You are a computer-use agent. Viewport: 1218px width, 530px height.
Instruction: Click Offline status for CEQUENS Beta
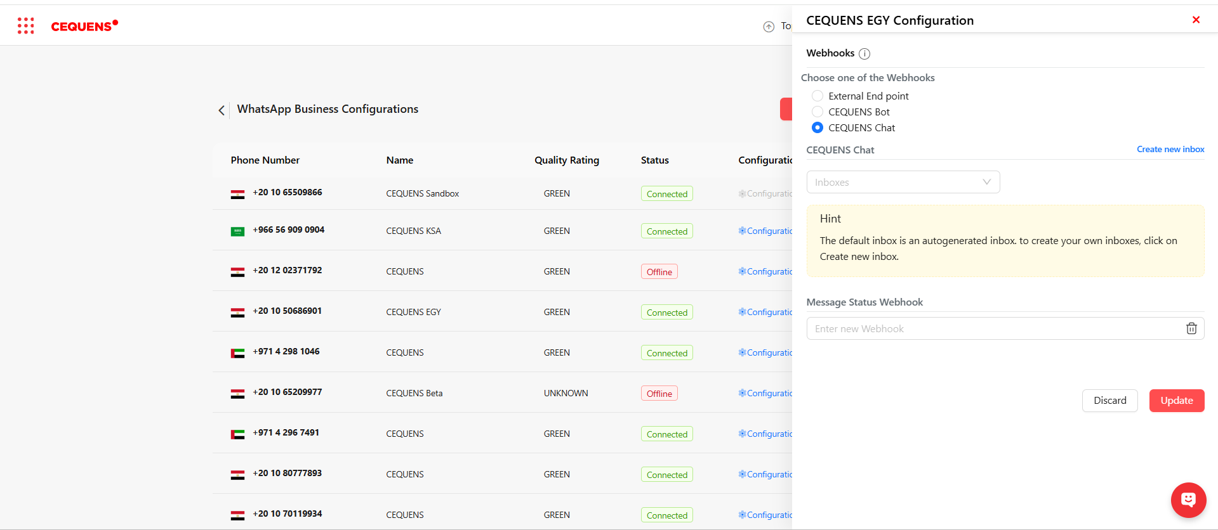point(659,394)
